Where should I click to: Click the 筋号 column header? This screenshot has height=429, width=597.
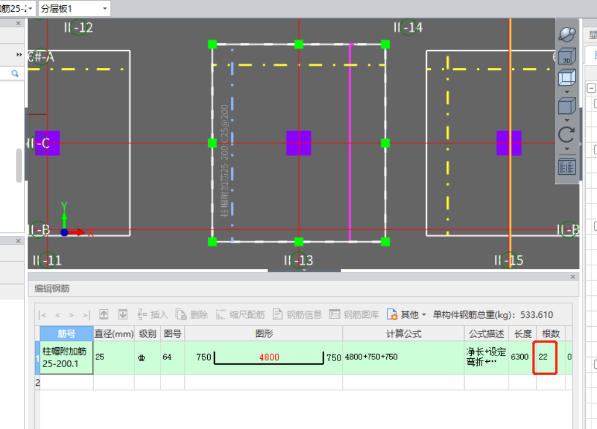(x=67, y=334)
